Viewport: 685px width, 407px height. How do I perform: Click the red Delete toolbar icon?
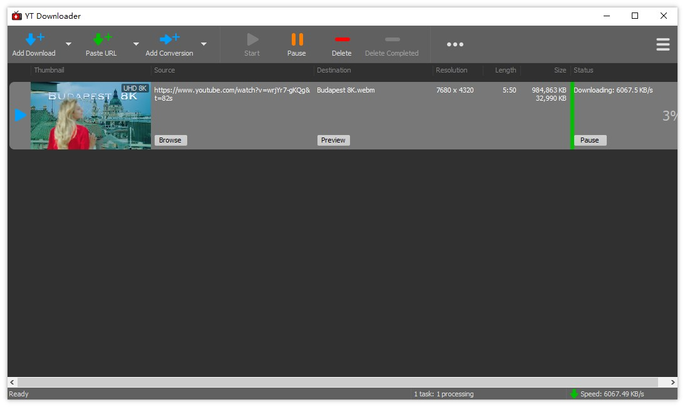point(342,39)
